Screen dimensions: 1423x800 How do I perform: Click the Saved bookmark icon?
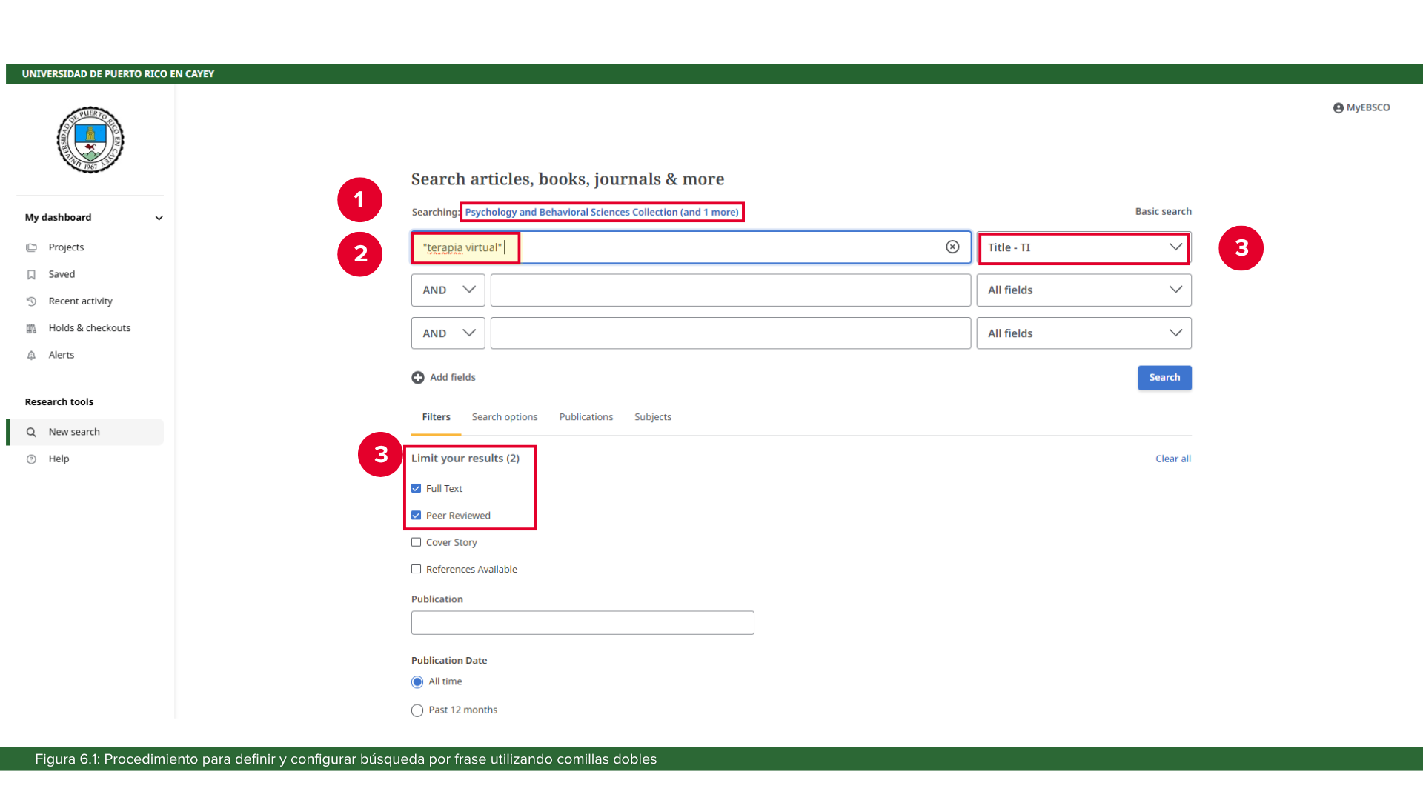[31, 275]
